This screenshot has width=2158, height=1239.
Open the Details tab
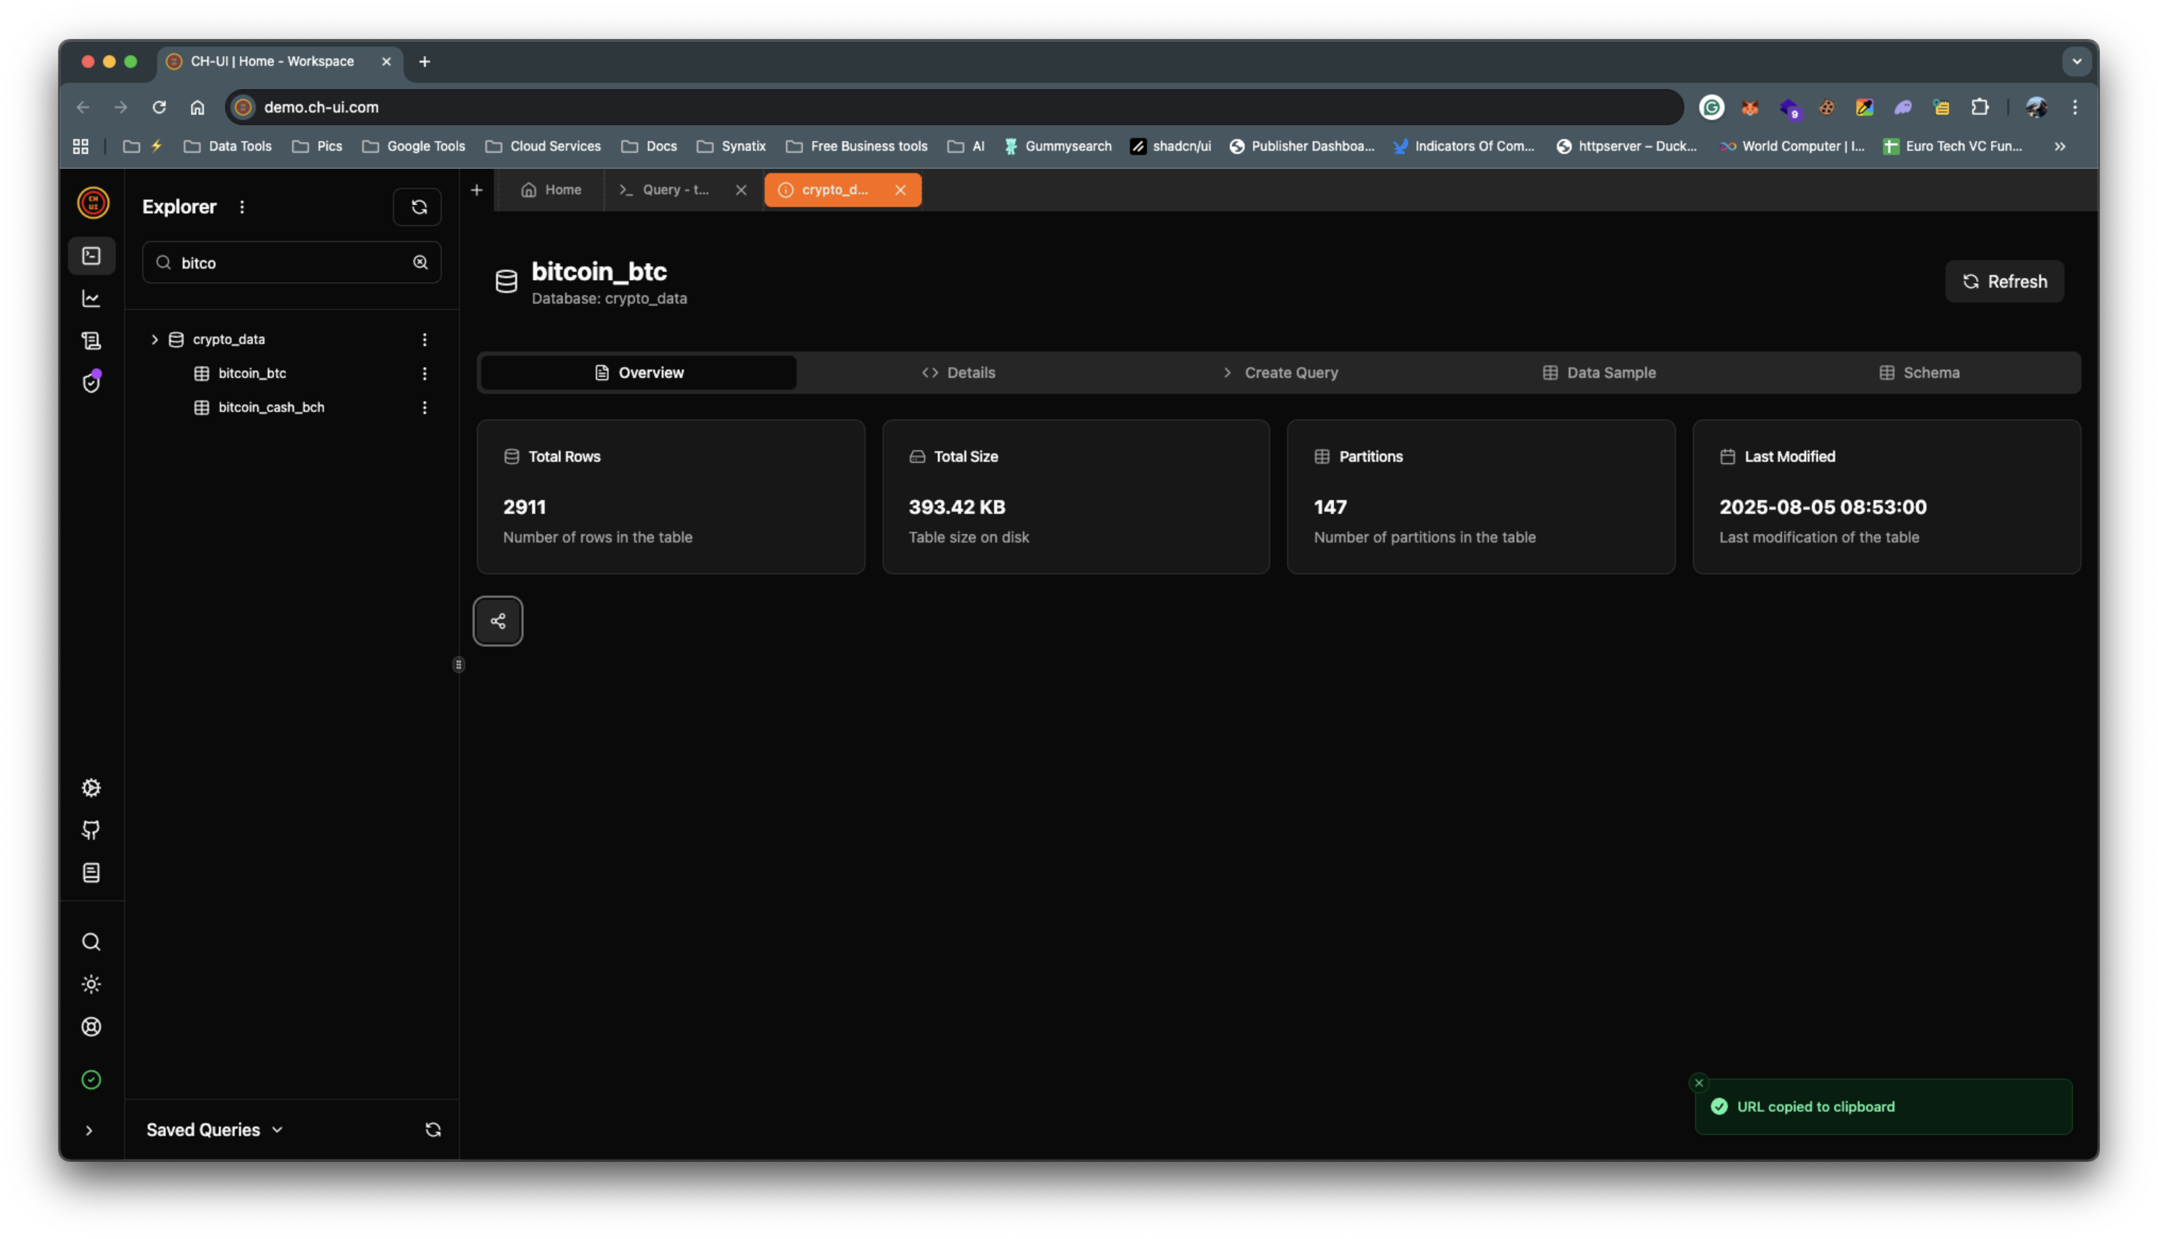coord(958,373)
